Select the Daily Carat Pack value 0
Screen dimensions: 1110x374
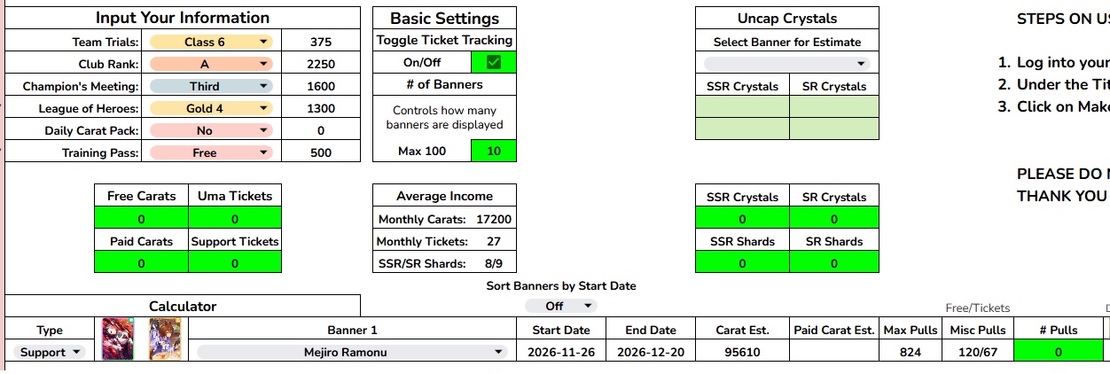tap(321, 130)
